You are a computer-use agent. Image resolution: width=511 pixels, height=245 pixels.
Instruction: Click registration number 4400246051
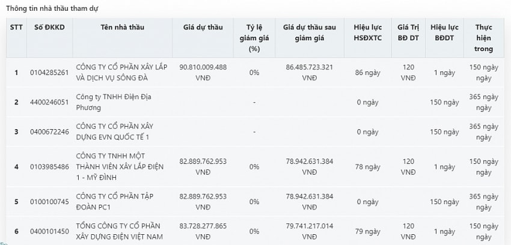(49, 102)
